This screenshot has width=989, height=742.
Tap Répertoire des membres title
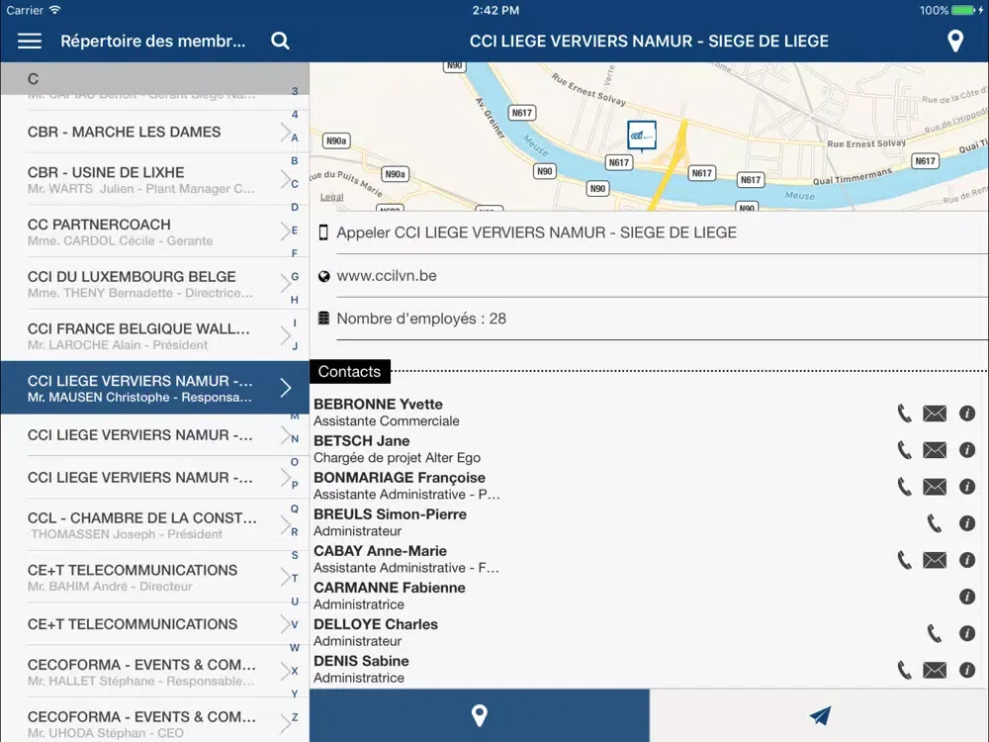152,41
